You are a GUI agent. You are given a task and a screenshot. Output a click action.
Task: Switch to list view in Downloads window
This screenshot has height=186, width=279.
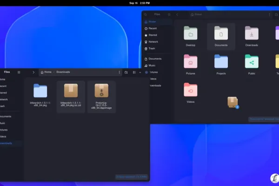[x=134, y=72]
